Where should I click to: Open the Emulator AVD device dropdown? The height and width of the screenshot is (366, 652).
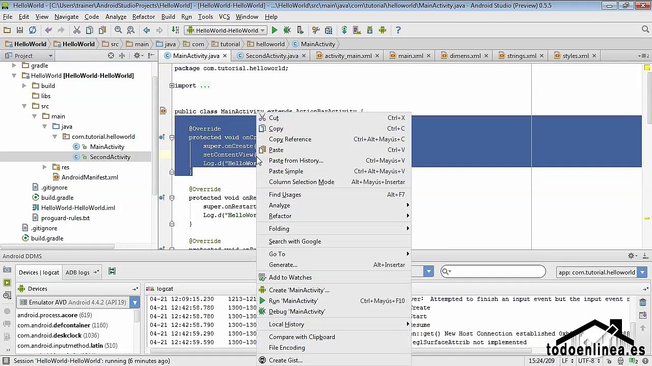coord(134,302)
